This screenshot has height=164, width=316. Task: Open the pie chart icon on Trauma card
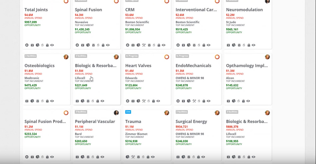(x=128, y=157)
